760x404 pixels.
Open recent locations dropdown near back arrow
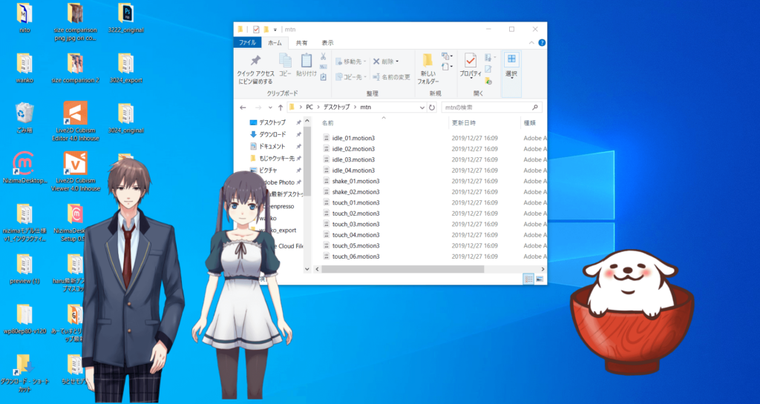pyautogui.click(x=269, y=107)
